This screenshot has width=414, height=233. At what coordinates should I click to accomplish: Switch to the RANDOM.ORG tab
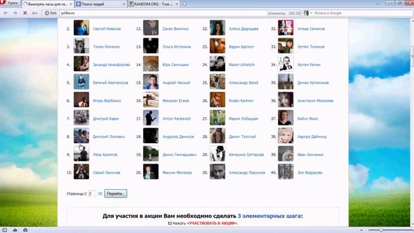tap(154, 5)
